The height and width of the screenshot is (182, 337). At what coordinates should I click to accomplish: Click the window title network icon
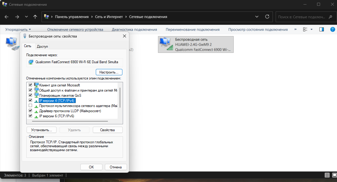(5, 4)
